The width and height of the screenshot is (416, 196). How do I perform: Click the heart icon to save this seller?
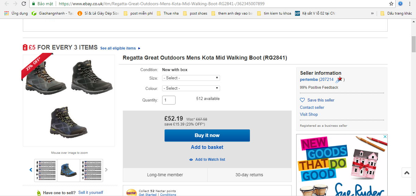(x=302, y=100)
